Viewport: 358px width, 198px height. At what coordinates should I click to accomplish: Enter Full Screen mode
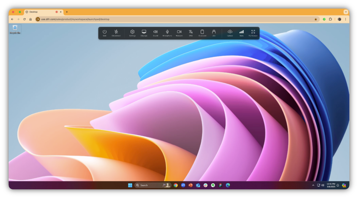click(x=253, y=33)
